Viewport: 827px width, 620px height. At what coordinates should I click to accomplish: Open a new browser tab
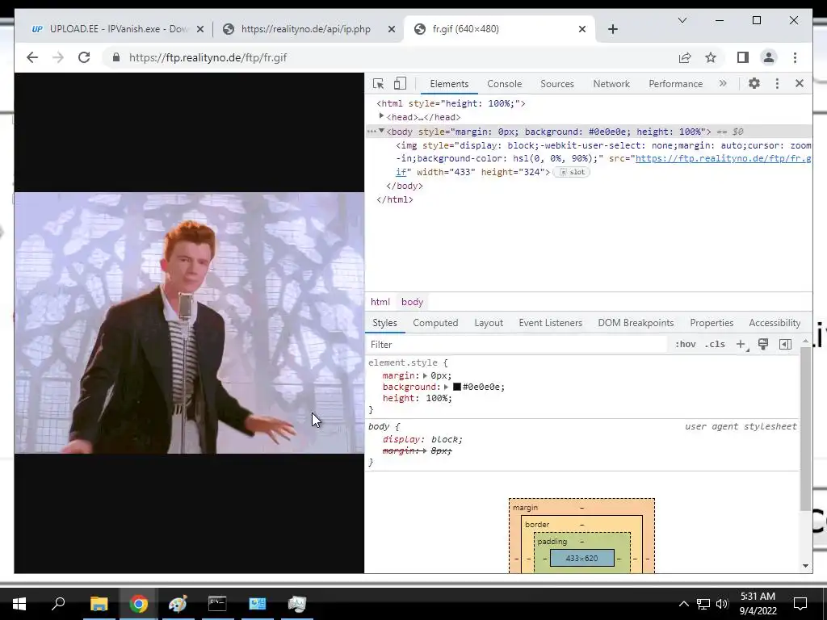point(612,29)
